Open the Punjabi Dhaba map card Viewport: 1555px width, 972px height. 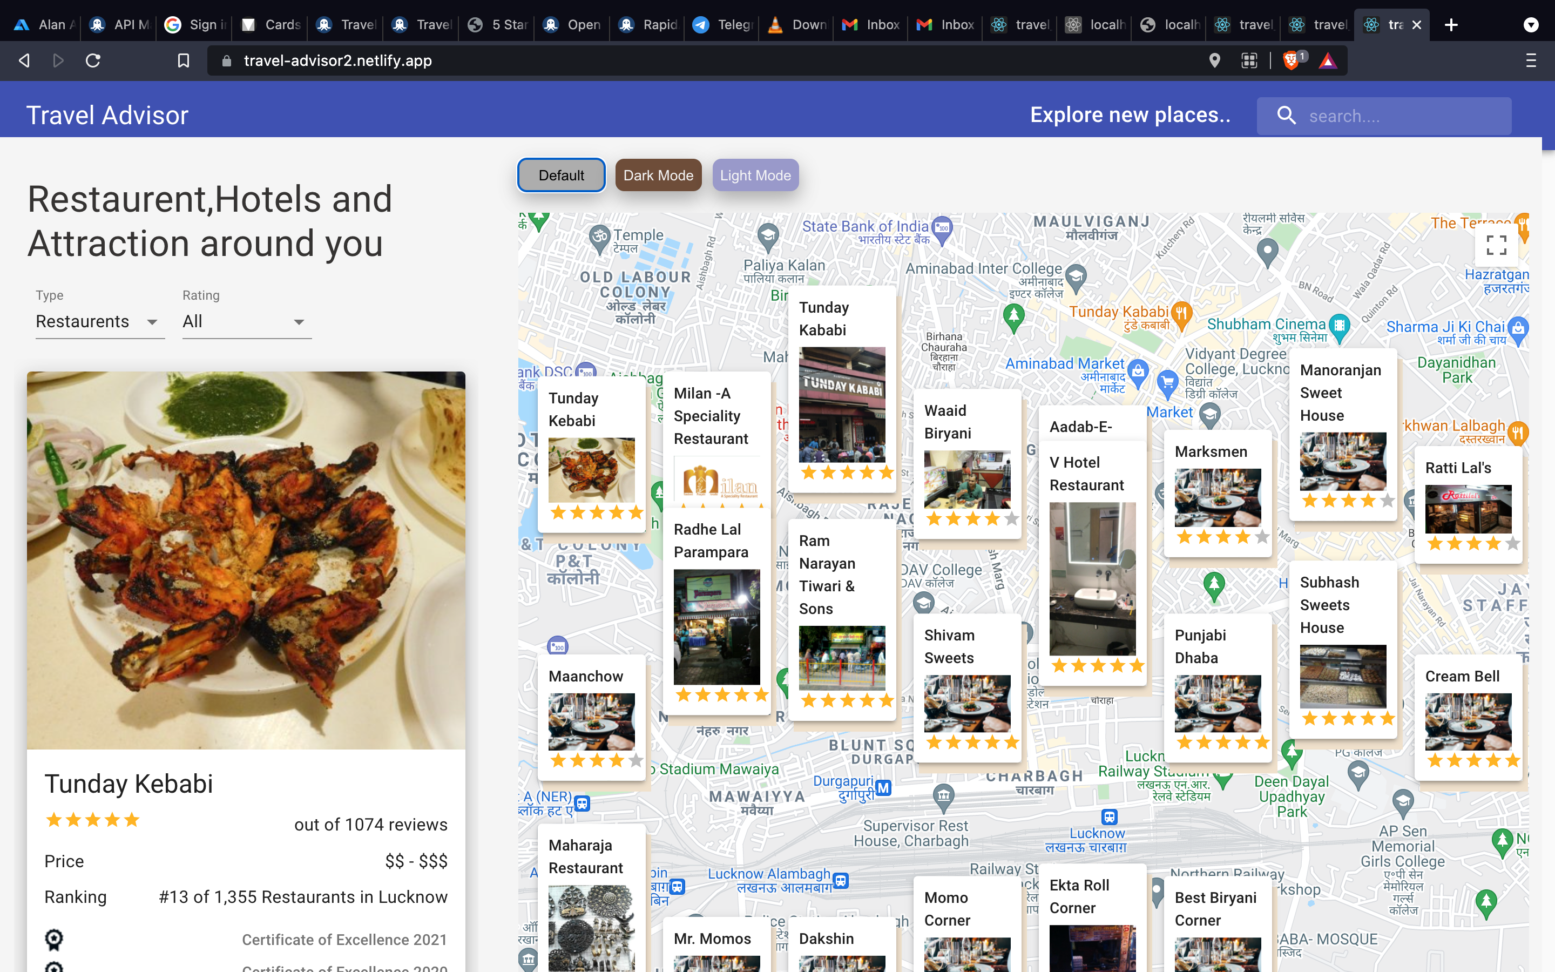[x=1218, y=688]
